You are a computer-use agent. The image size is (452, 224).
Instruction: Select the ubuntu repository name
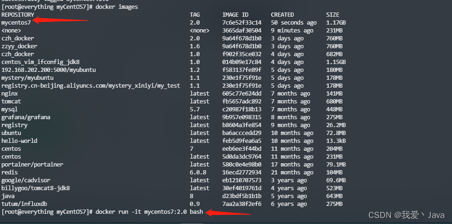[11, 133]
